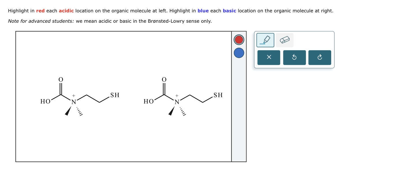Click the SH group on the right molecule

point(218,95)
